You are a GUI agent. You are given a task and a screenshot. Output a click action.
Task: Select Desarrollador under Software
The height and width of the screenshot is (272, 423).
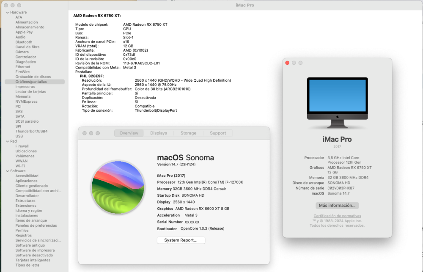pyautogui.click(x=27, y=195)
